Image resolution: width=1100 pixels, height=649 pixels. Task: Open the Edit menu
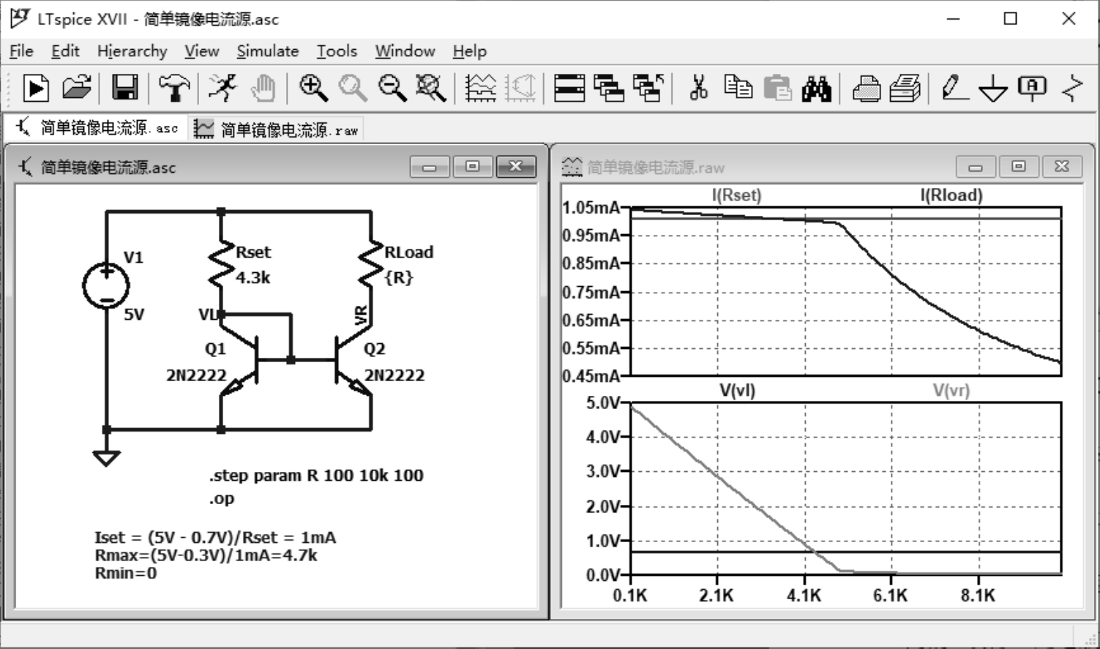pyautogui.click(x=65, y=51)
